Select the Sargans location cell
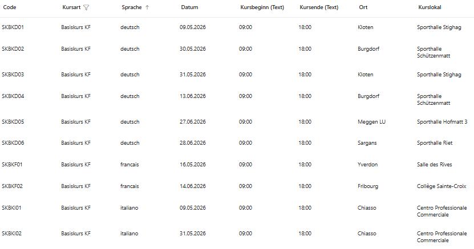The width and height of the screenshot is (474, 249). (367, 143)
